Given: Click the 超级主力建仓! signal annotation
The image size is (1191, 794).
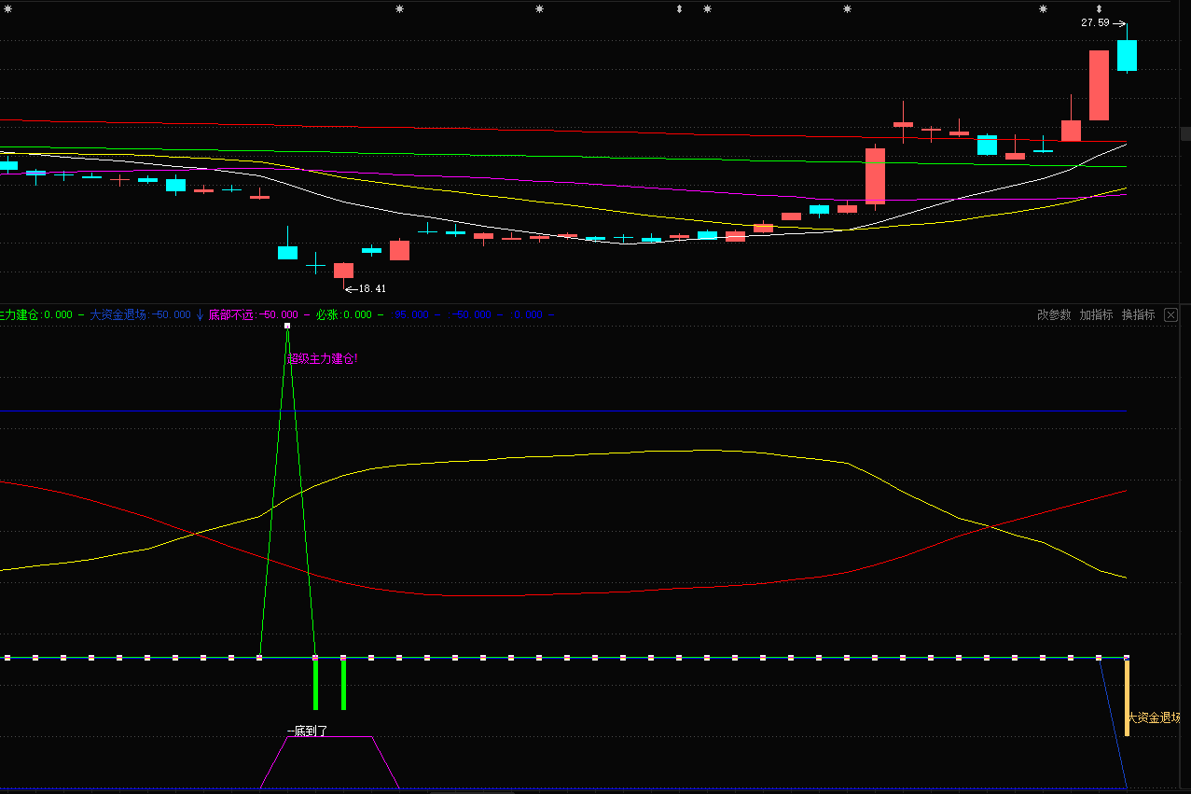Looking at the screenshot, I should pos(323,358).
